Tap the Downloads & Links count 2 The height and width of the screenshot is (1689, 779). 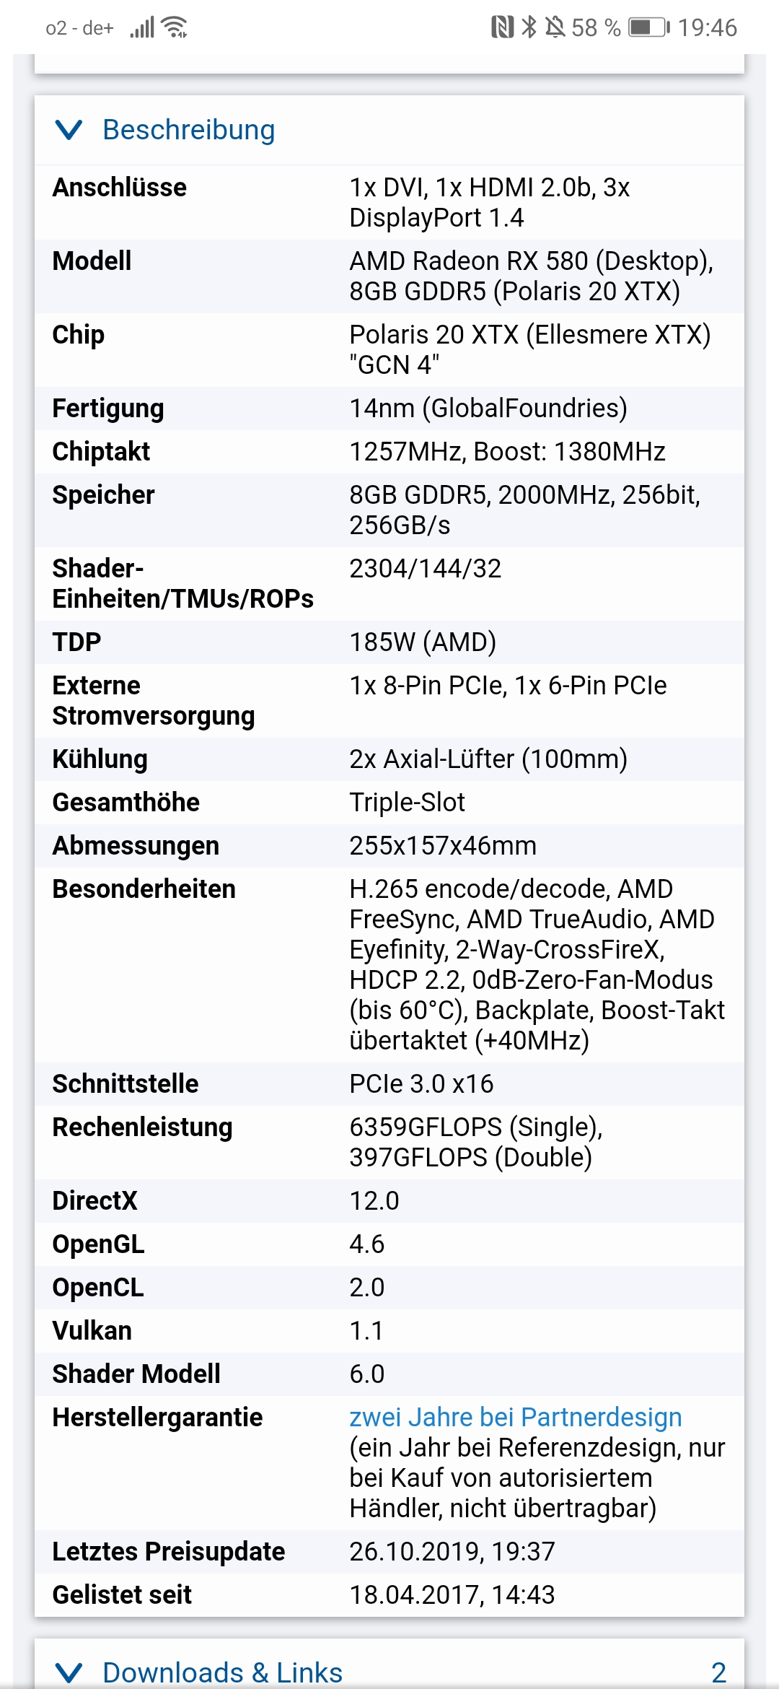pos(718,1672)
